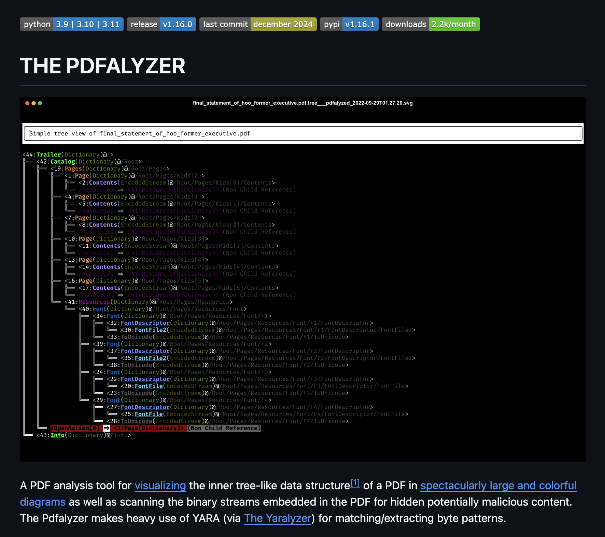Select the <1:Page row at Kids[0]

[x=135, y=176]
